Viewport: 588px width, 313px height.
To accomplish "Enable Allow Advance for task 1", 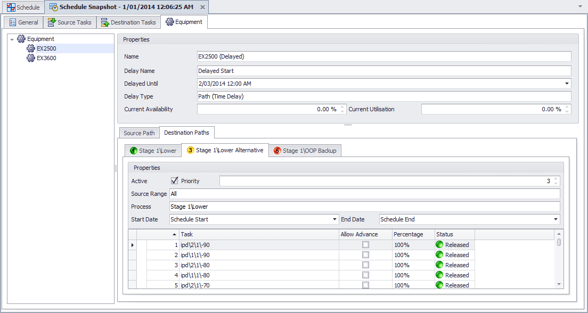I will point(365,245).
